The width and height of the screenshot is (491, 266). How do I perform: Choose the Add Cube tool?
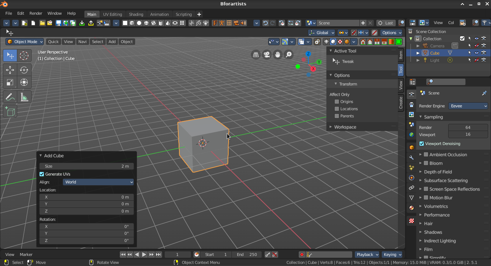click(x=10, y=112)
